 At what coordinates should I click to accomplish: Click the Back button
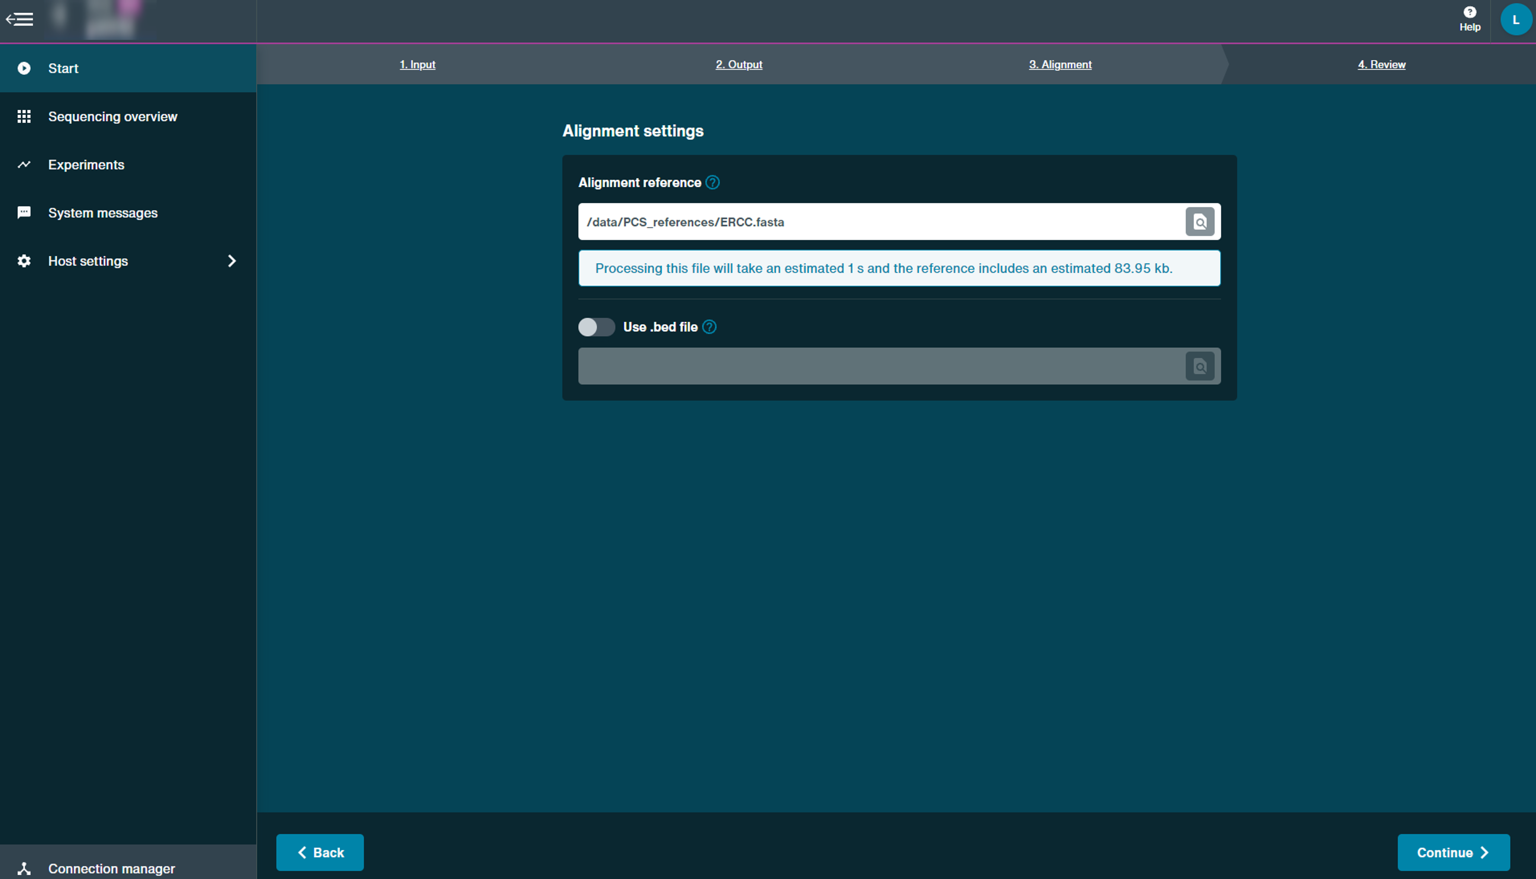(321, 851)
